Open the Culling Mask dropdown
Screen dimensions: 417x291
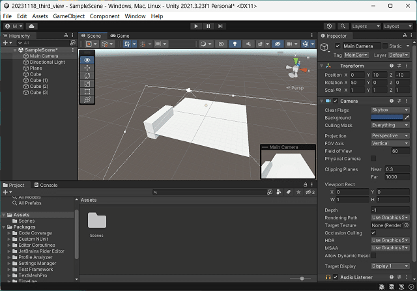390,125
